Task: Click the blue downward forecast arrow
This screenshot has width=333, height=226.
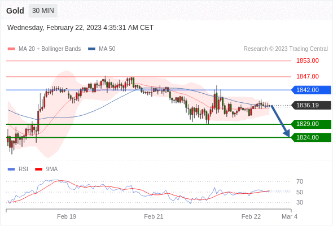Action: tap(280, 121)
